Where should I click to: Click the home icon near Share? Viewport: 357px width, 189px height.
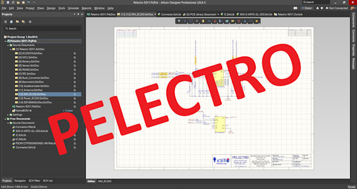click(x=318, y=8)
